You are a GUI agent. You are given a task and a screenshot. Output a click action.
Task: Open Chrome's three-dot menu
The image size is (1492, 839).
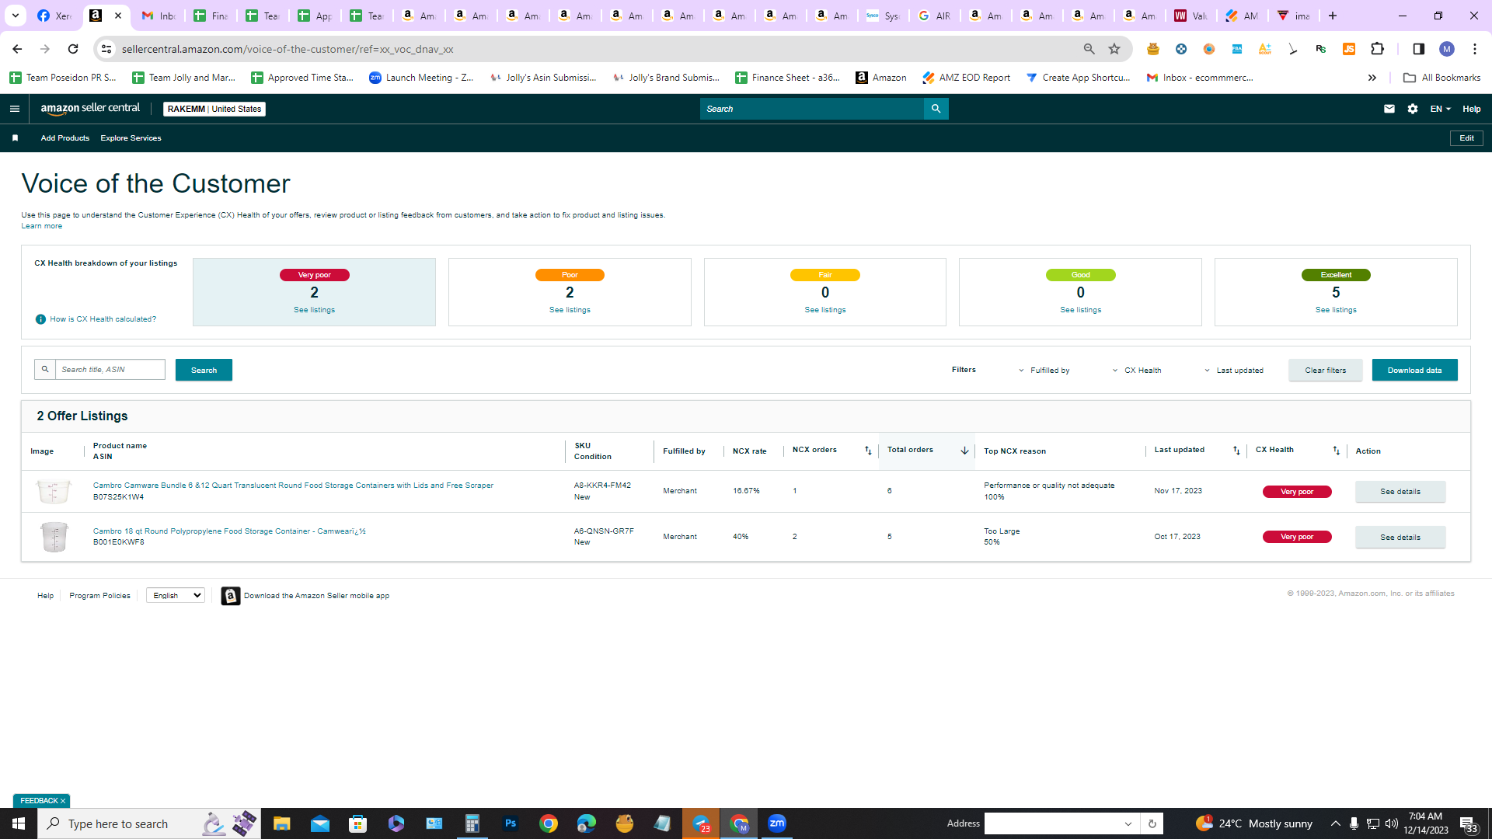pos(1475,49)
